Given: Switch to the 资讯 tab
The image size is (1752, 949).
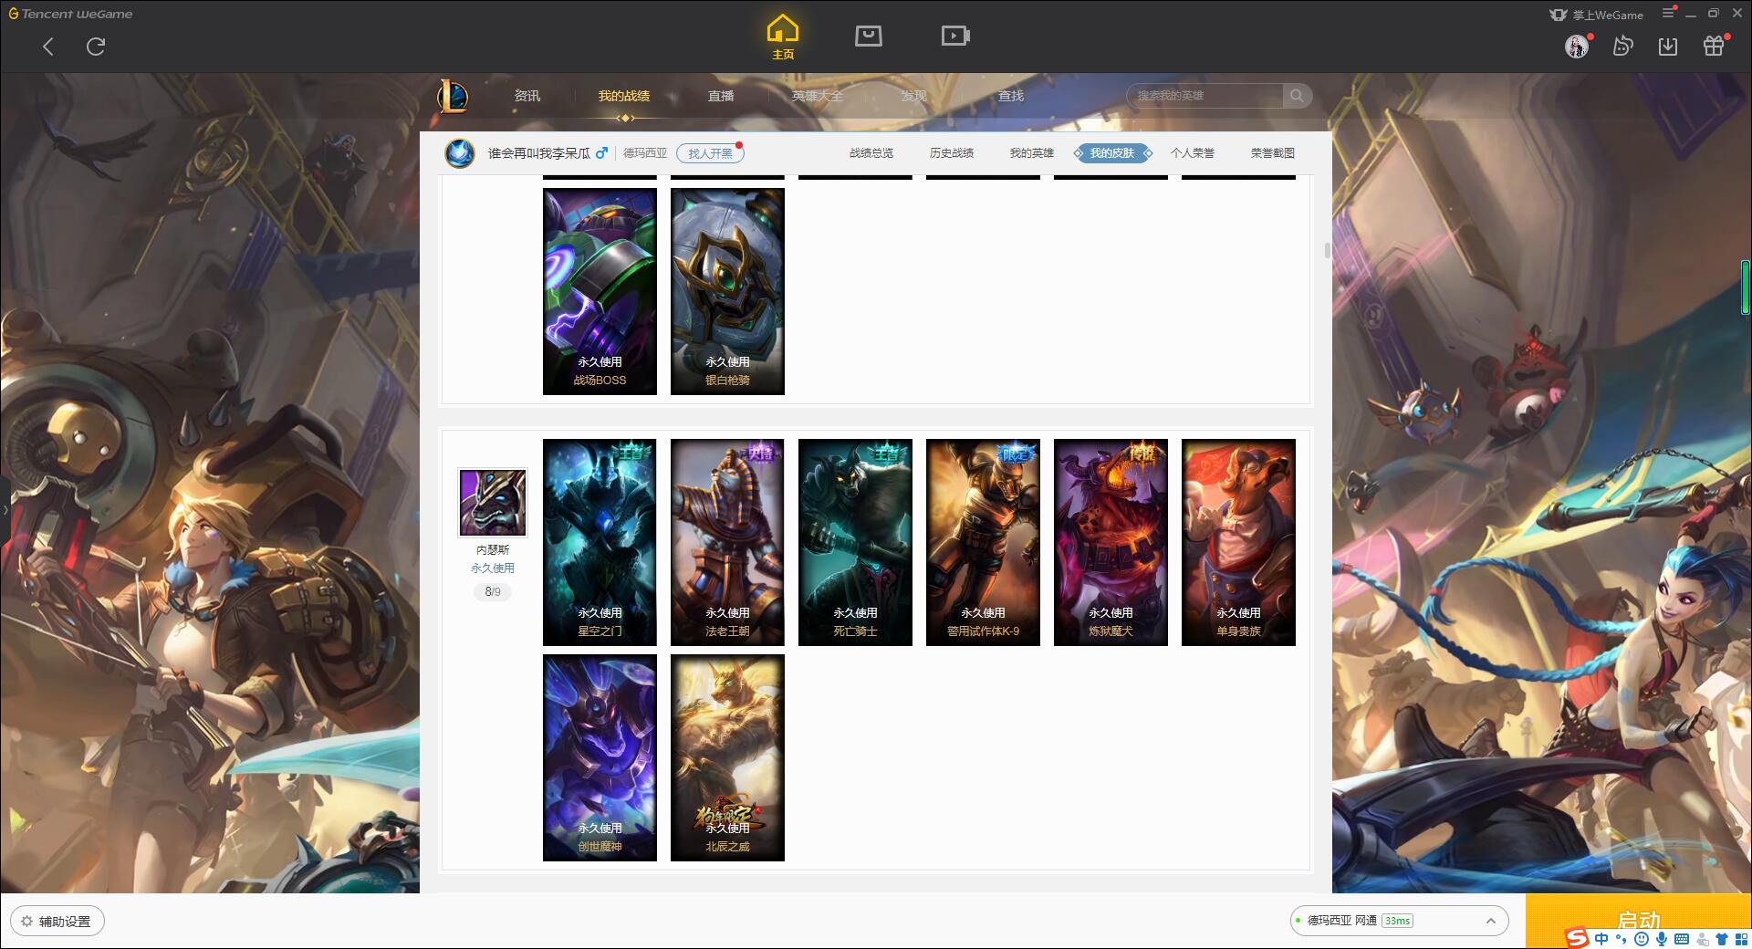Looking at the screenshot, I should [527, 96].
